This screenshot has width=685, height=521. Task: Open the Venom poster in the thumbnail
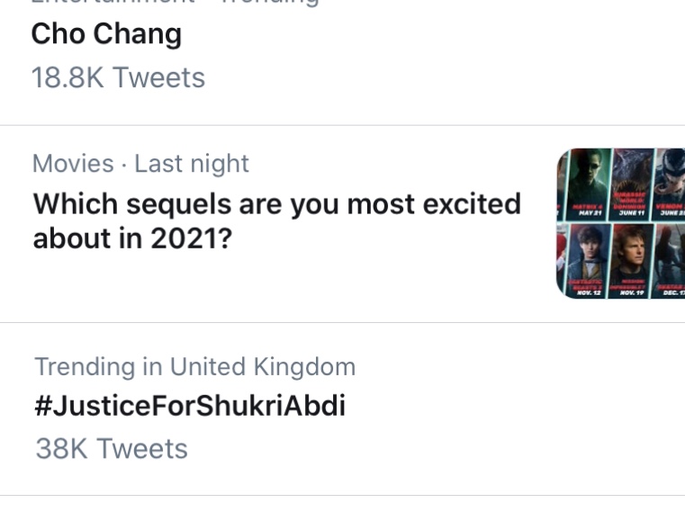[x=670, y=184]
